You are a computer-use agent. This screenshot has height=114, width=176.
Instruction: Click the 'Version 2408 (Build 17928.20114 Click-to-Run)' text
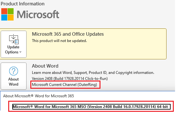(70, 79)
